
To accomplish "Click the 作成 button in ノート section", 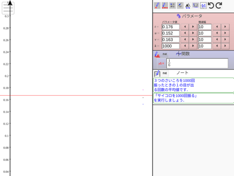I will click(x=165, y=73).
